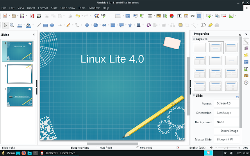The height and width of the screenshot is (156, 250).
Task: Click the Linux Lite 4.0 title text
Action: tap(112, 59)
